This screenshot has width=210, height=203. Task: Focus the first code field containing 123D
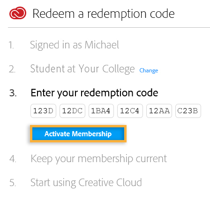43,111
